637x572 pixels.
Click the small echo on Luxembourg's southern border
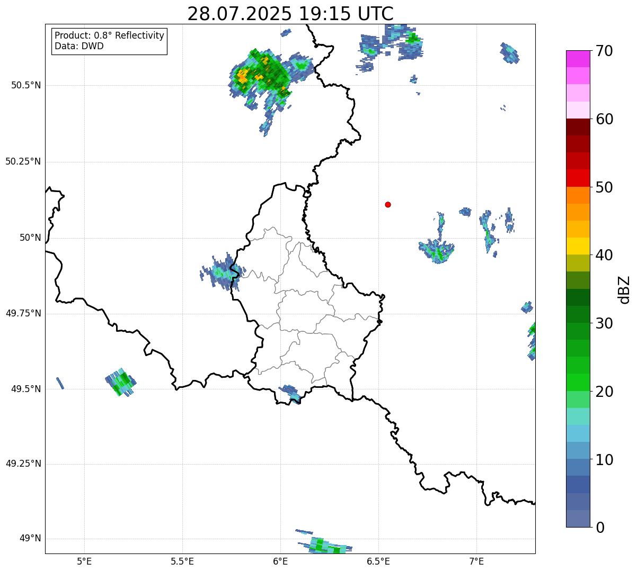coord(290,394)
